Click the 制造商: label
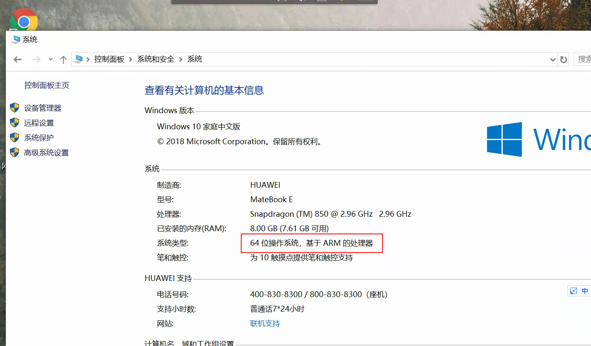This screenshot has height=346, width=591. (169, 185)
